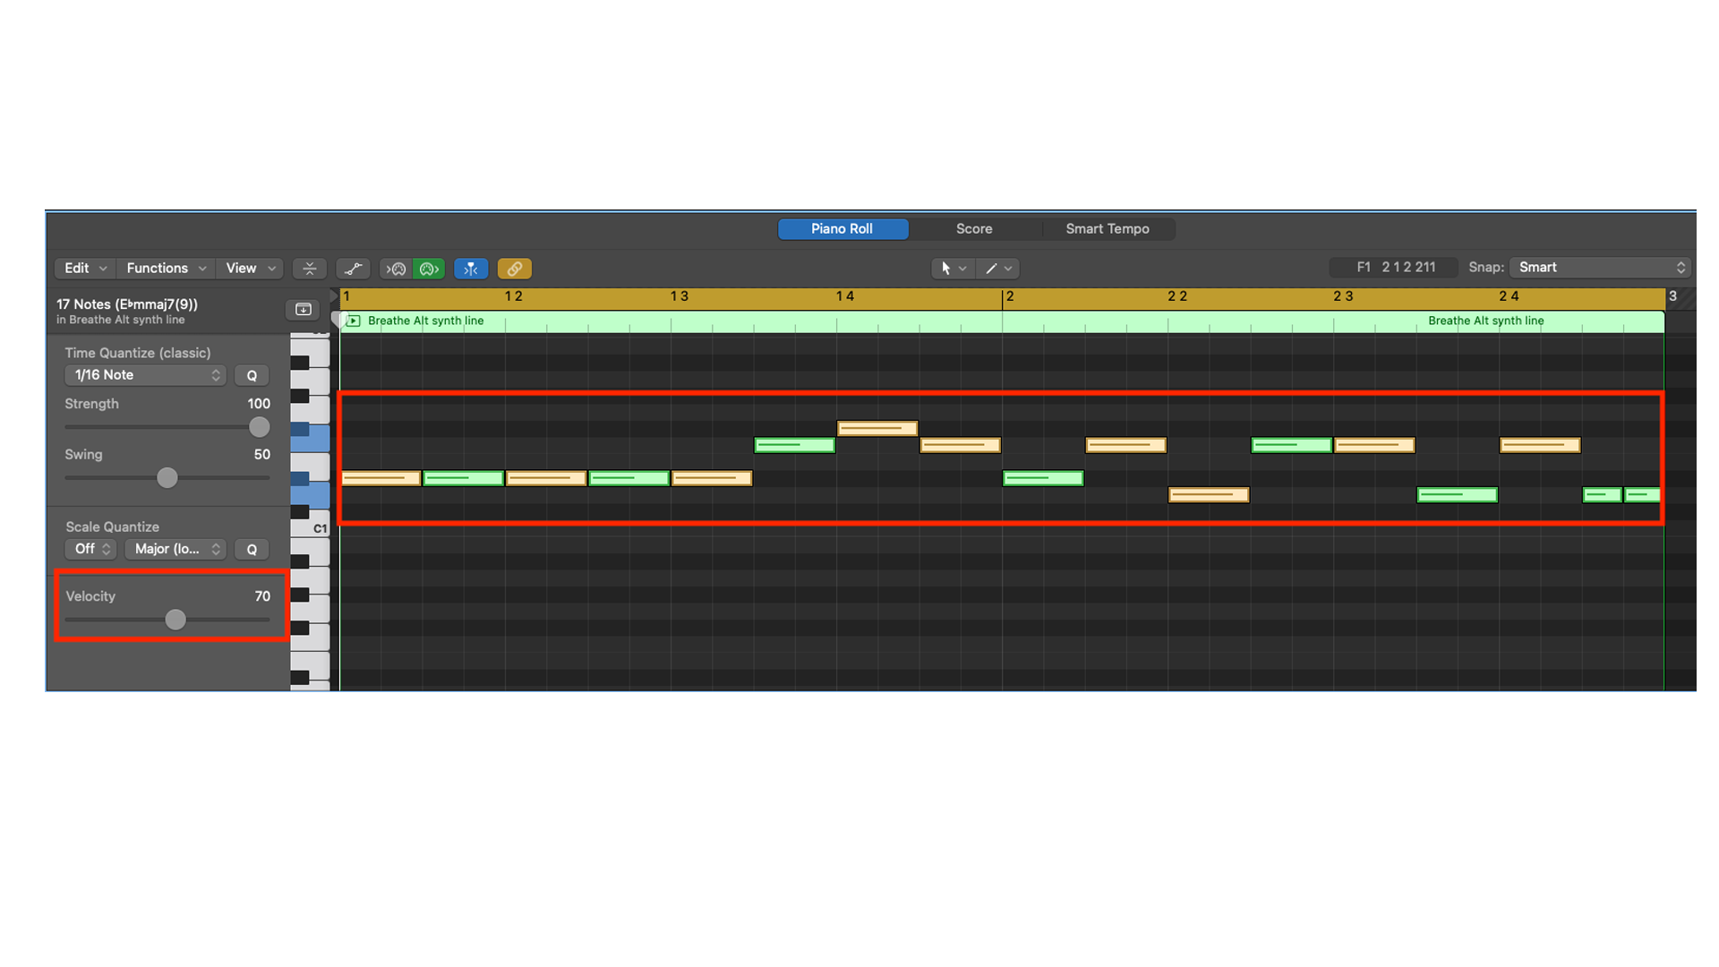1719x967 pixels.
Task: Click the highest orange note in piano roll
Action: pos(877,429)
